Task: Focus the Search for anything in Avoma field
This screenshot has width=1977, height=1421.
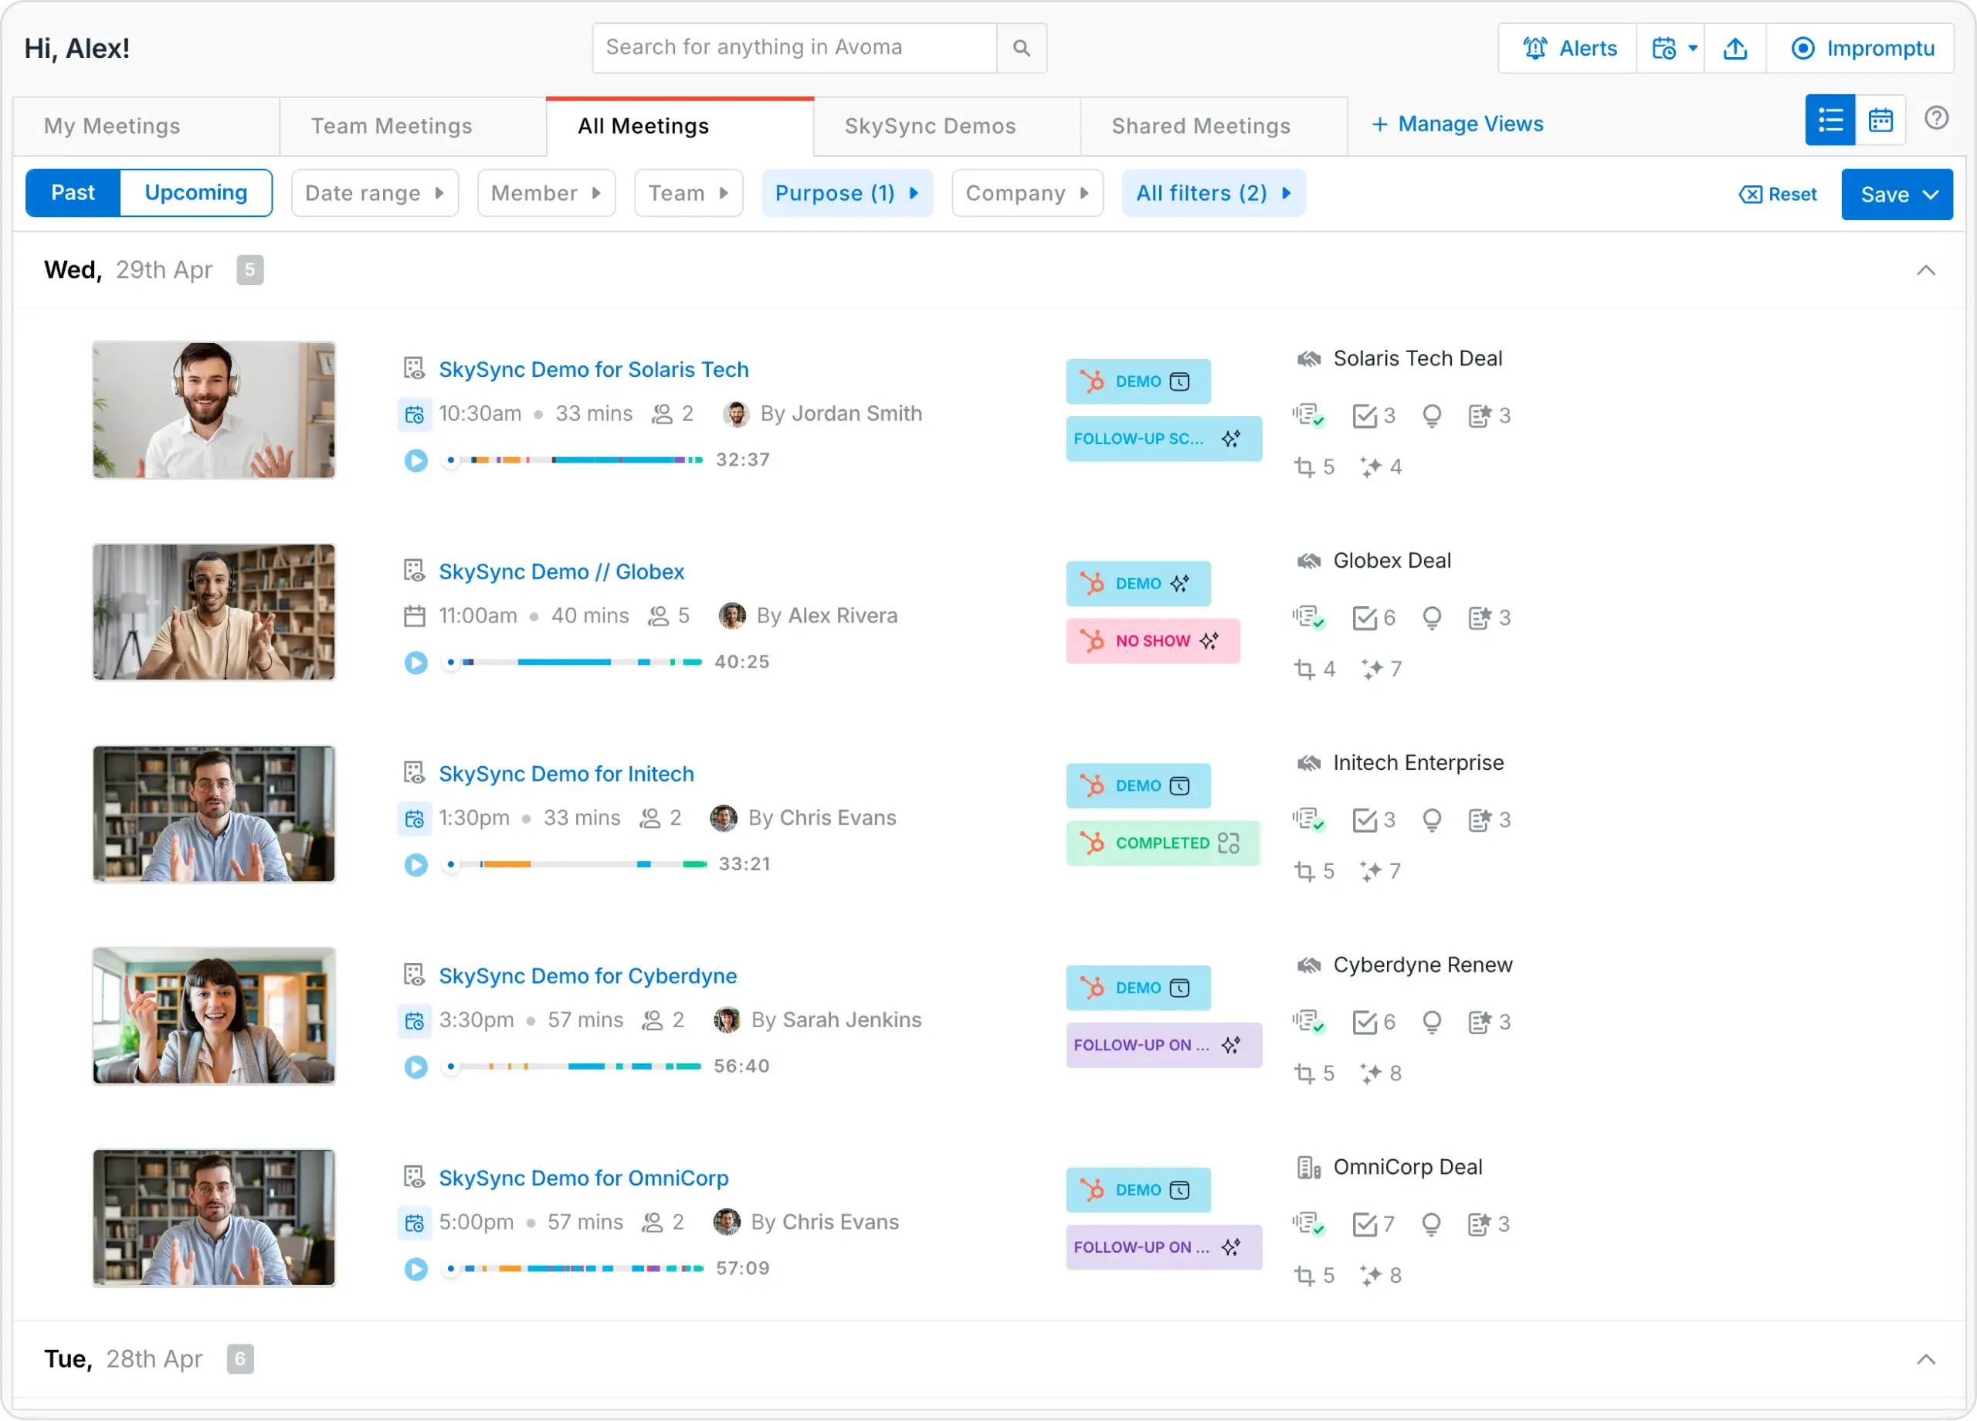Action: click(794, 48)
